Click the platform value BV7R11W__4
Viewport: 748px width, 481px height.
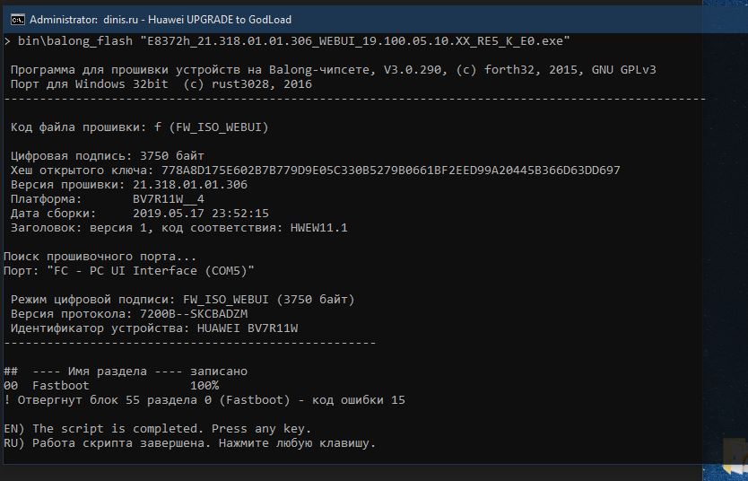(169, 199)
